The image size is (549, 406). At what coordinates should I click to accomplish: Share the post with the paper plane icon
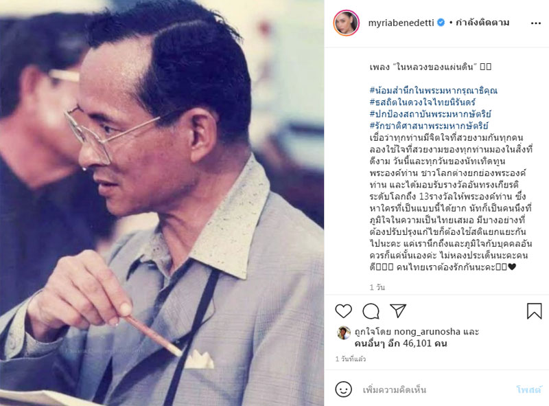point(398,311)
